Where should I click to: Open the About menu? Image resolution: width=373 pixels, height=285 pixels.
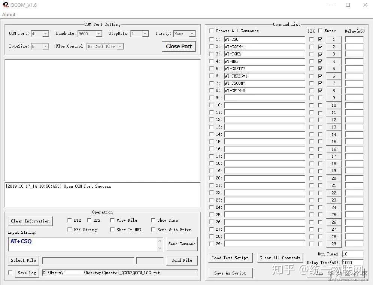click(x=9, y=14)
